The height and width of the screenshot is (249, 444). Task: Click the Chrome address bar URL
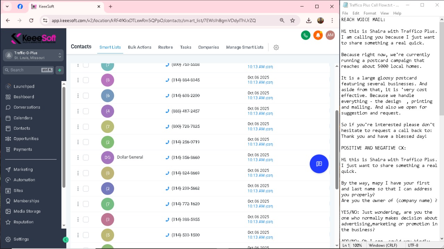154,20
